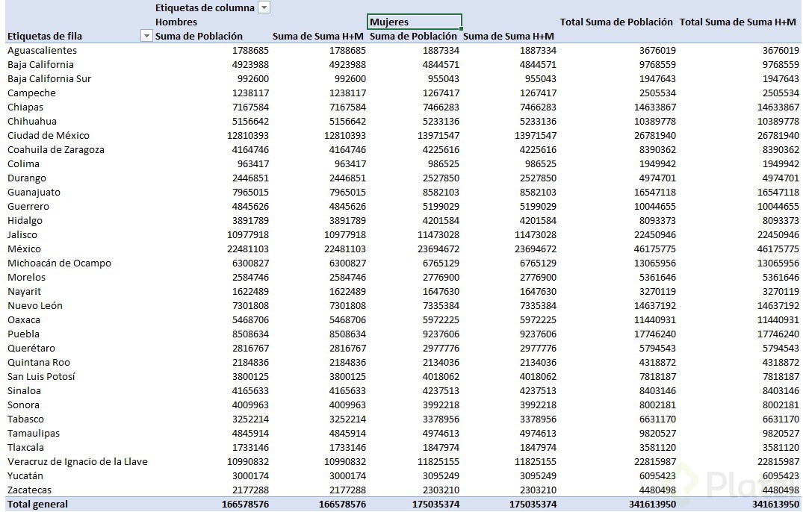The width and height of the screenshot is (803, 512).
Task: Click Total general population value 341613950
Action: (652, 505)
